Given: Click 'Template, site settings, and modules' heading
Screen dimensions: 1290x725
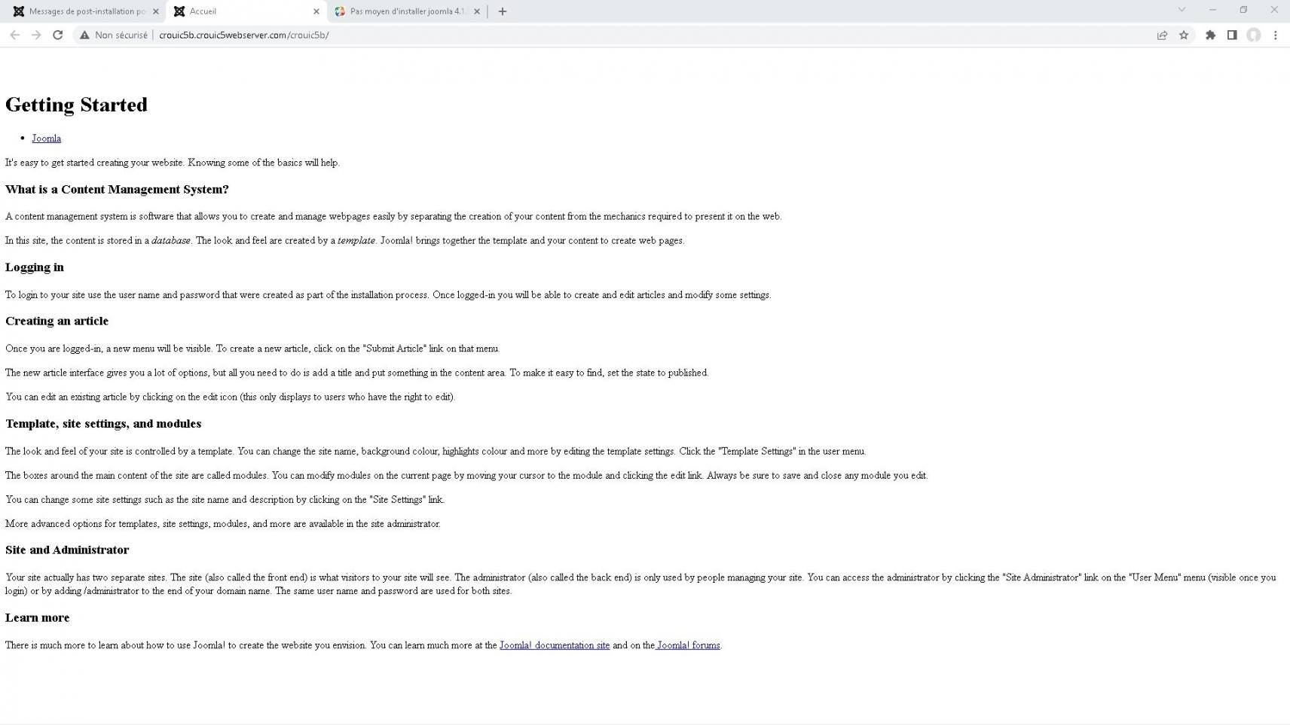Looking at the screenshot, I should pyautogui.click(x=103, y=424).
